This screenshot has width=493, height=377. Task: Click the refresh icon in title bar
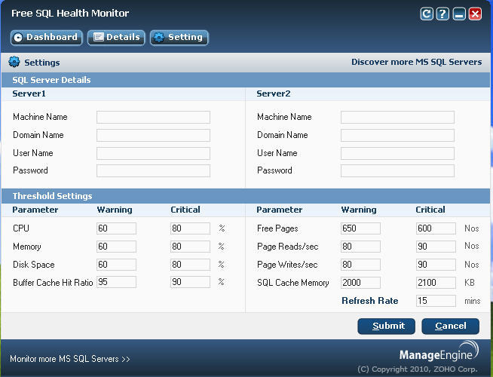point(427,14)
